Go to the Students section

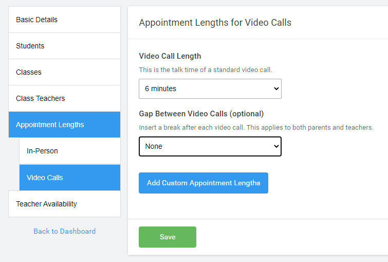tap(30, 46)
